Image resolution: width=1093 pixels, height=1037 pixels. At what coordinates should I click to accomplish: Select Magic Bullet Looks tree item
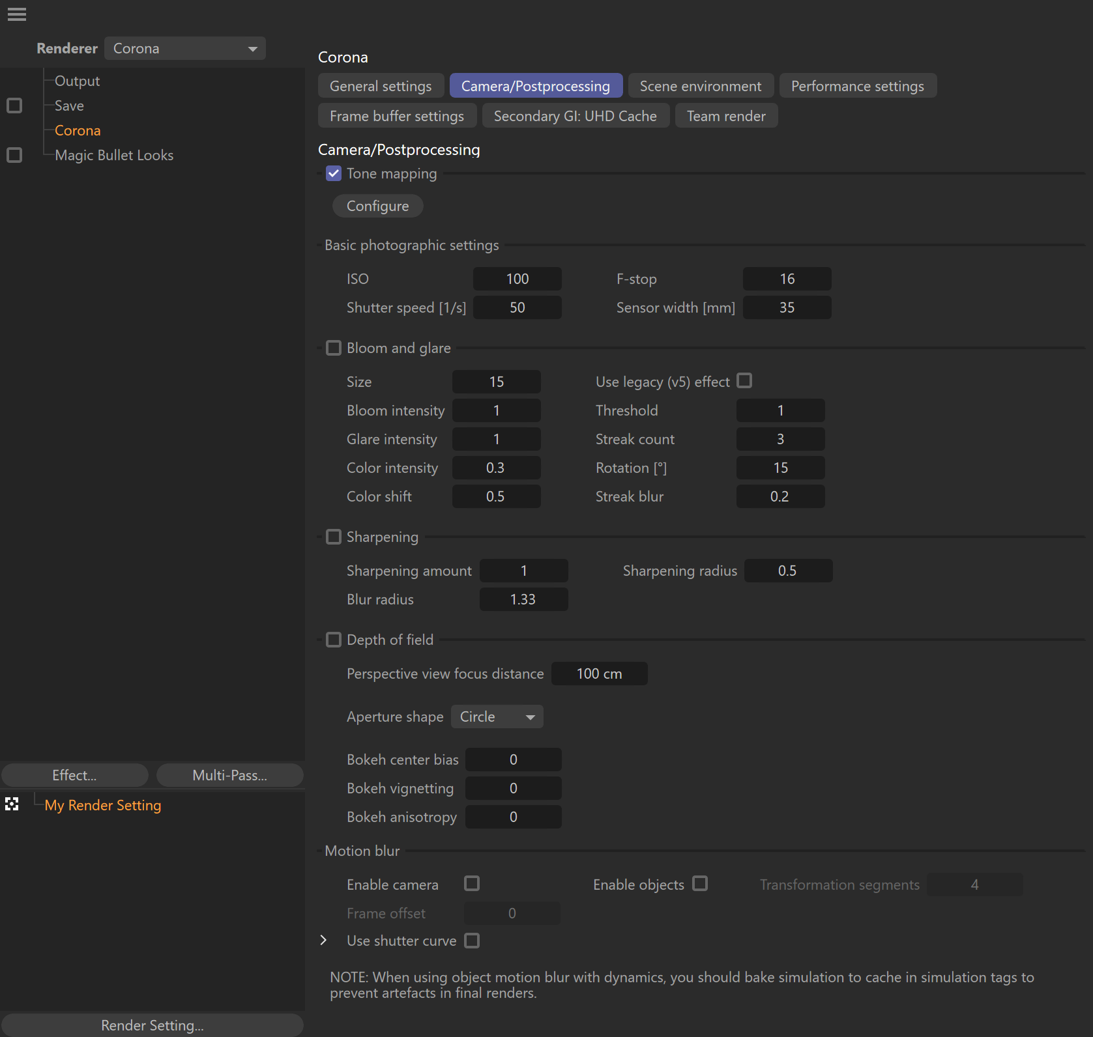pos(114,155)
